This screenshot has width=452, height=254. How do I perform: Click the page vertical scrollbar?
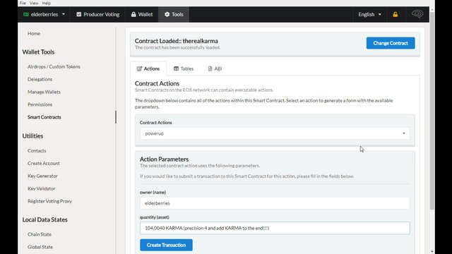(x=432, y=111)
